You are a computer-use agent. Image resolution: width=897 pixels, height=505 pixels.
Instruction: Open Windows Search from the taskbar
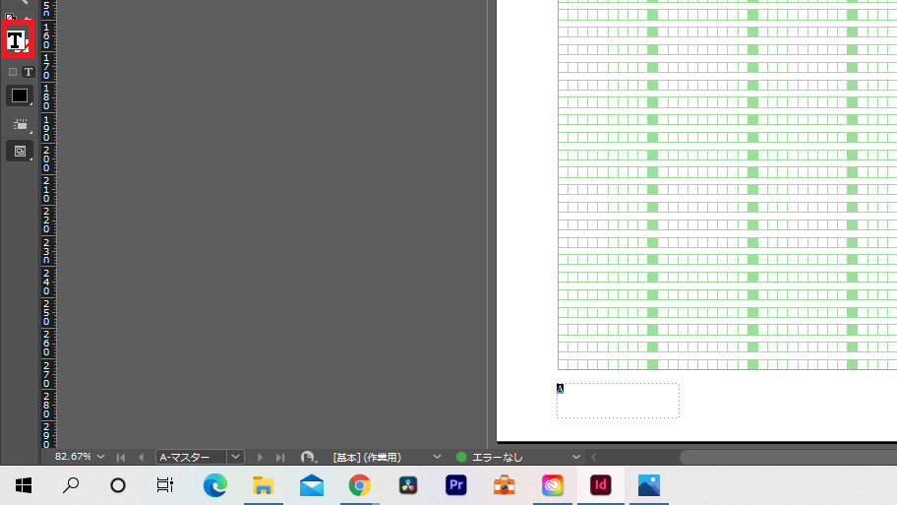coord(71,485)
